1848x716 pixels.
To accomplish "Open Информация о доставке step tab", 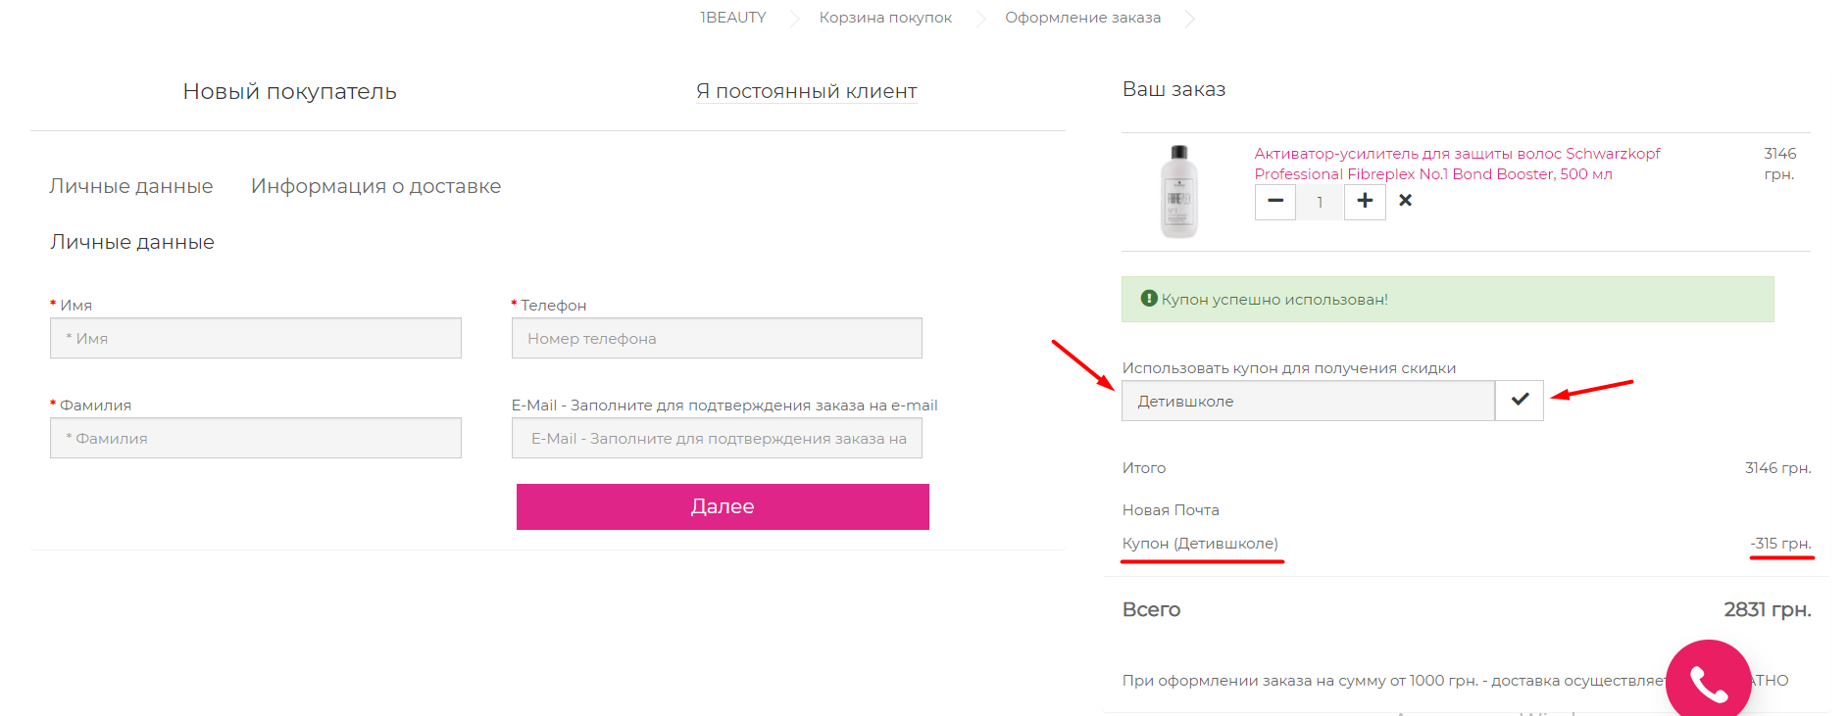I will (x=375, y=186).
